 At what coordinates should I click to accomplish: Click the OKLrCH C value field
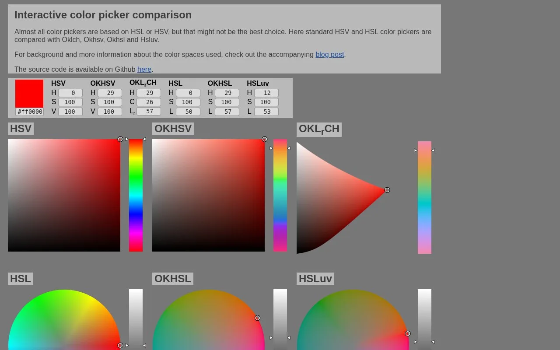(x=149, y=102)
